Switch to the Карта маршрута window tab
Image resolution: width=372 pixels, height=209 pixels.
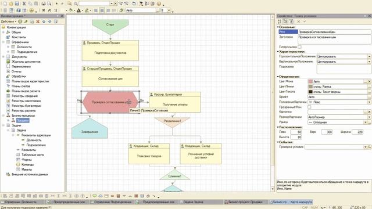point(291,202)
